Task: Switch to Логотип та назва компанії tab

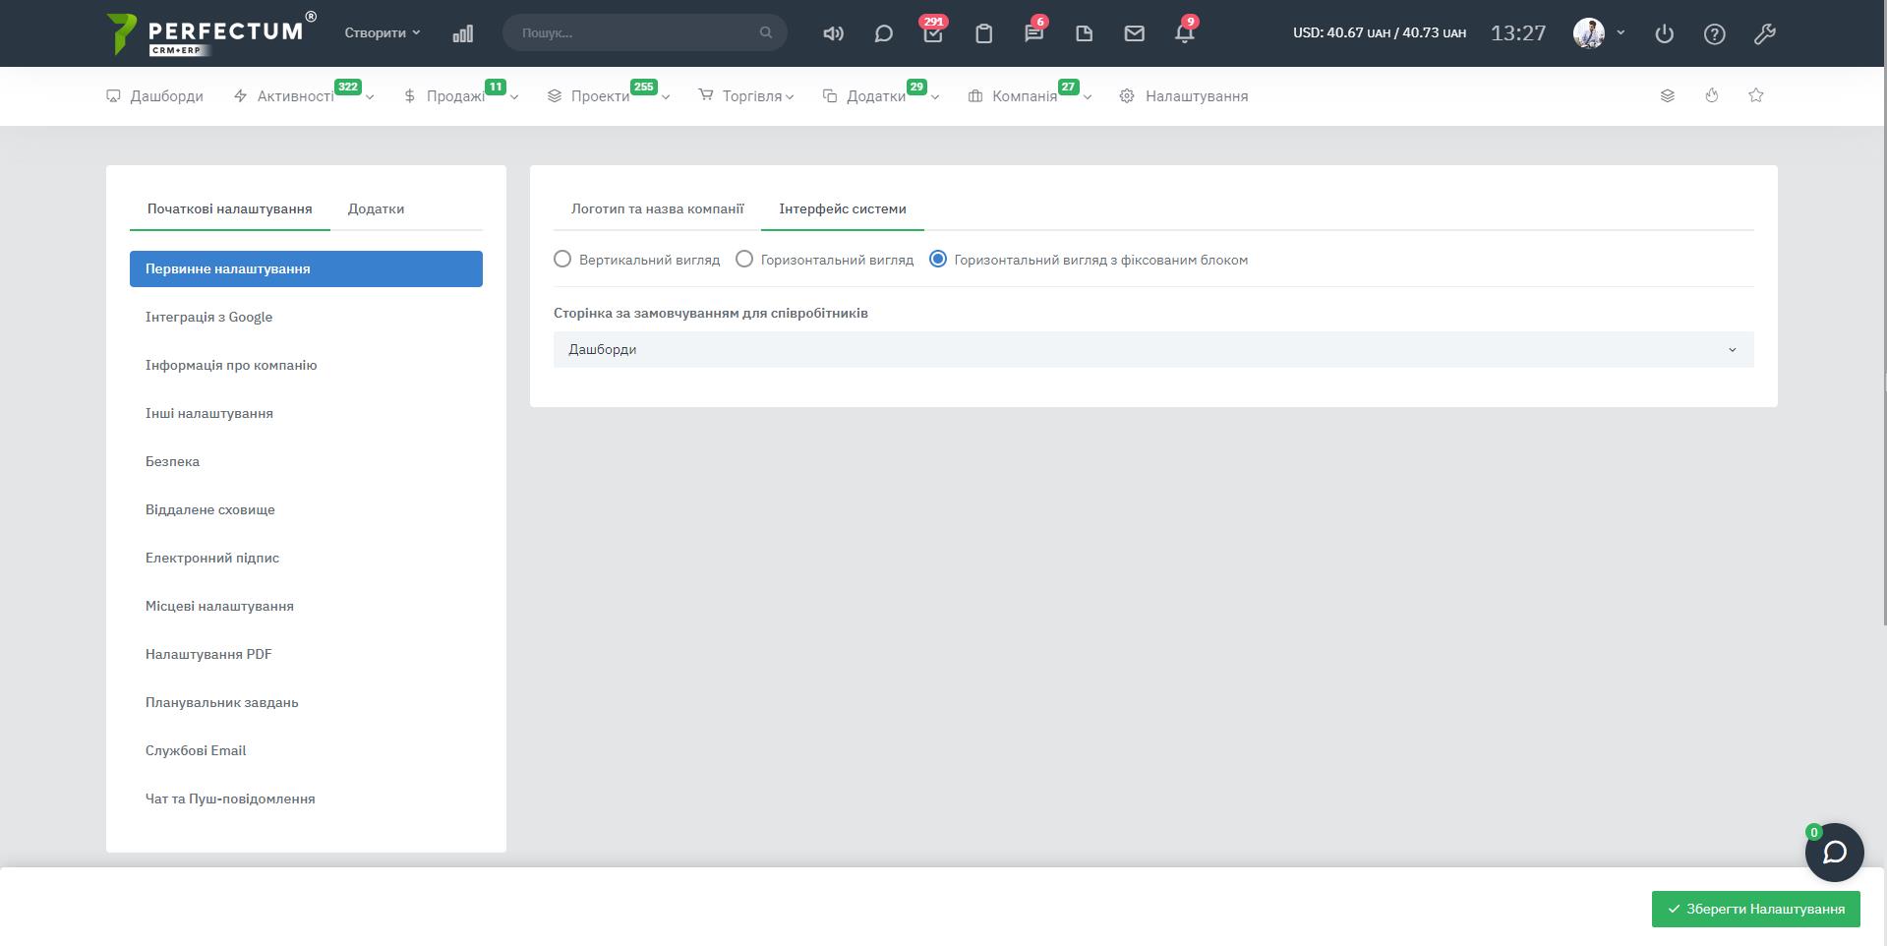Action: [657, 208]
